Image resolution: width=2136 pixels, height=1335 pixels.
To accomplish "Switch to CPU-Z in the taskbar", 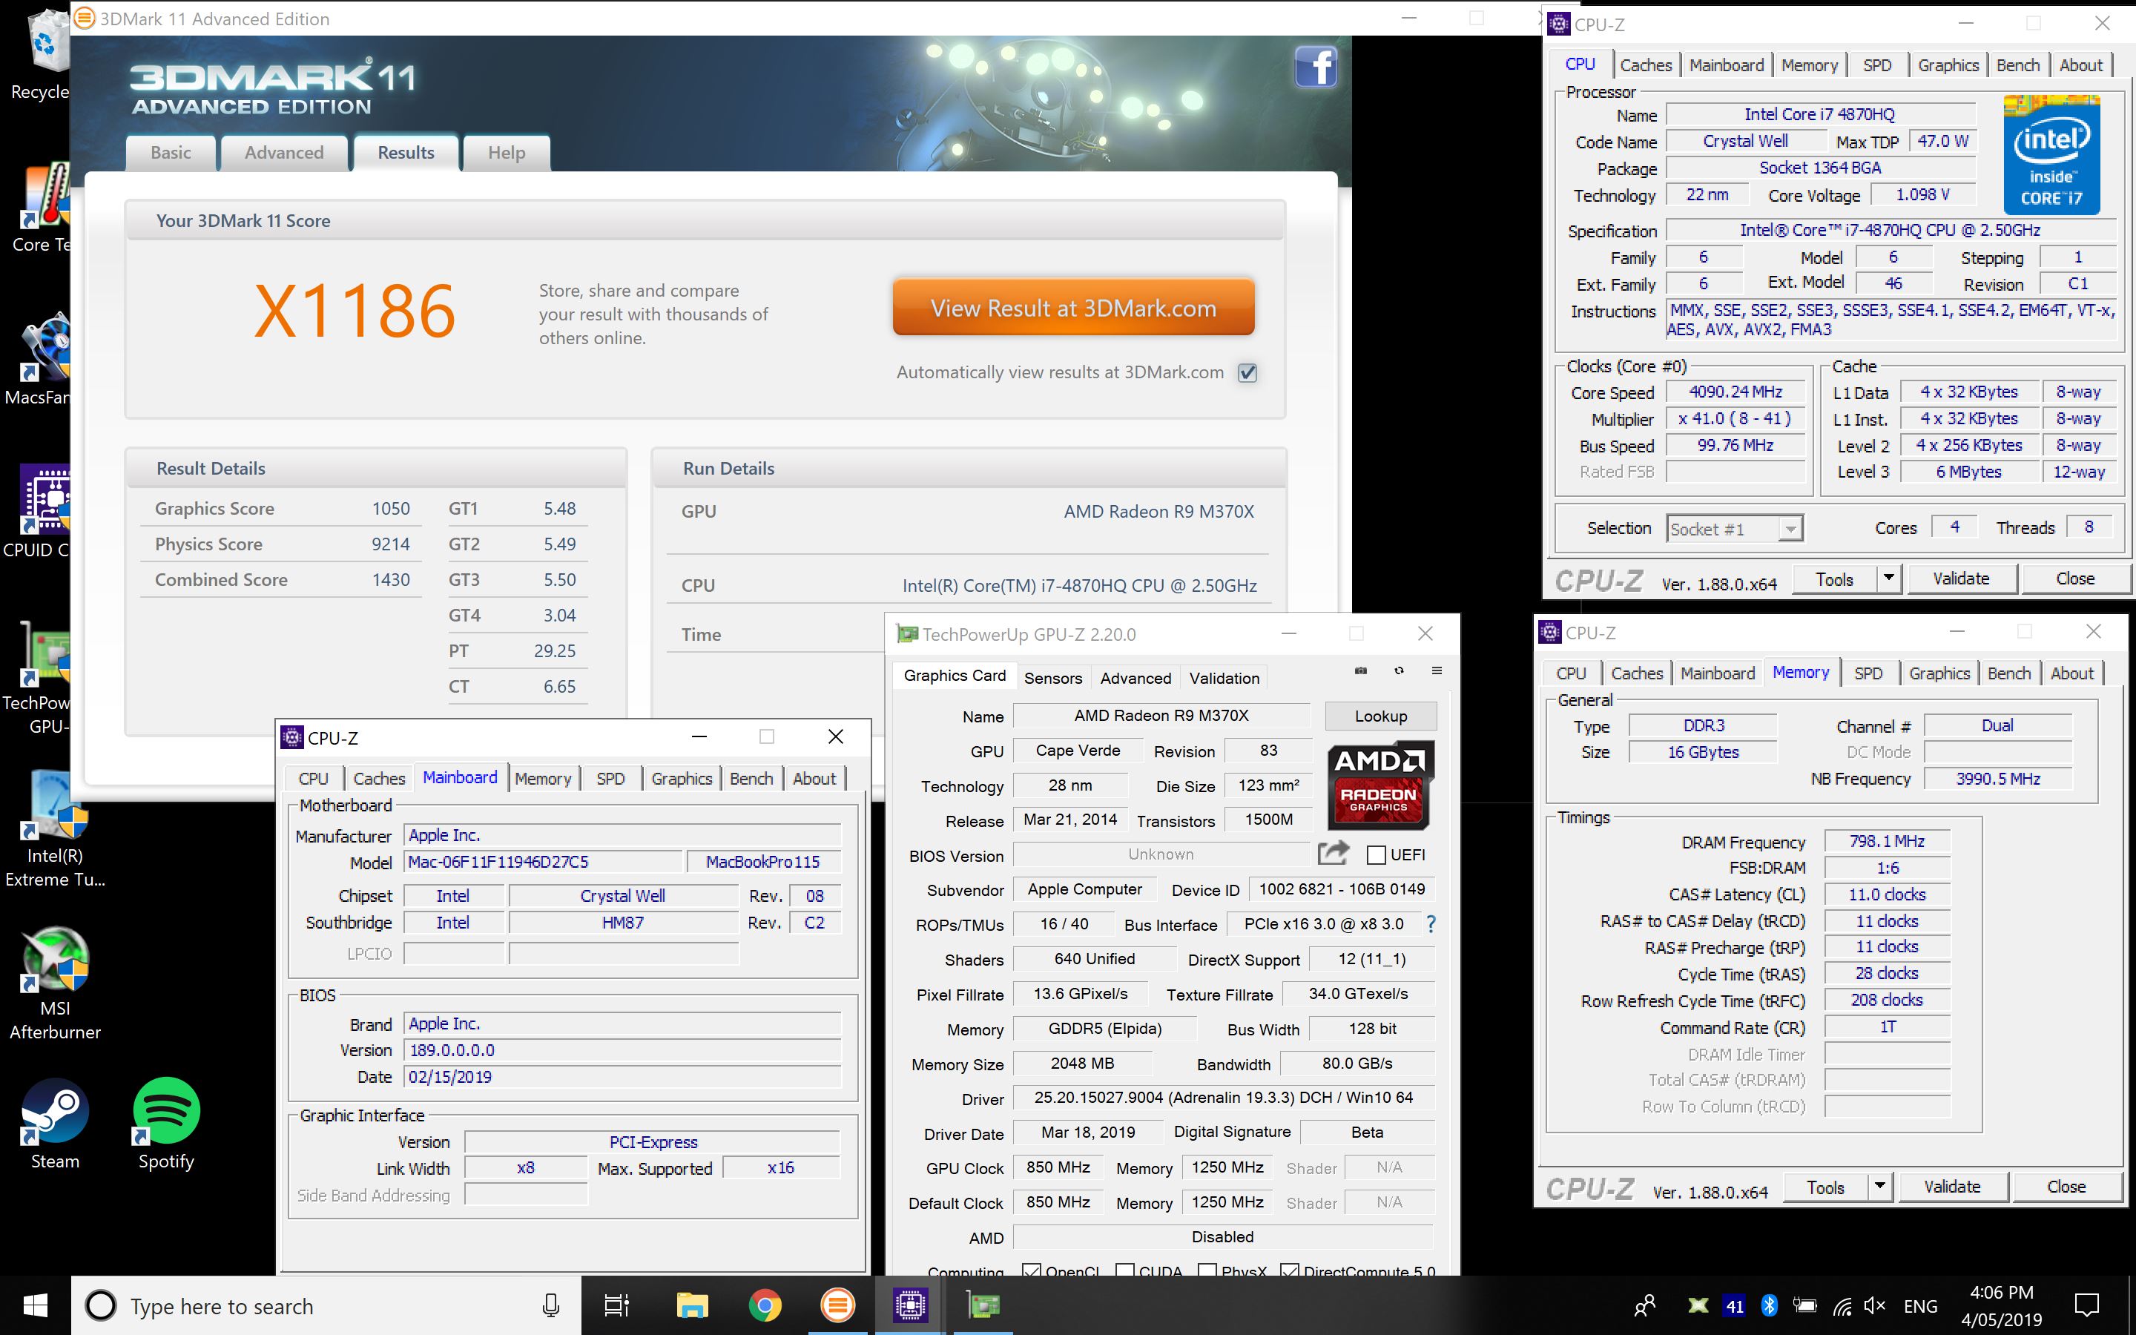I will pos(909,1305).
